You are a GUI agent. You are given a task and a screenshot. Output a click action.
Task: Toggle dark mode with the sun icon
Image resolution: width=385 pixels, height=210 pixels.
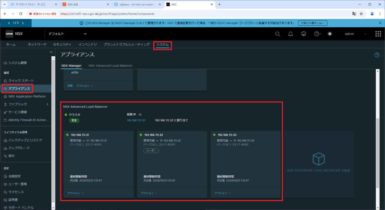point(329,33)
